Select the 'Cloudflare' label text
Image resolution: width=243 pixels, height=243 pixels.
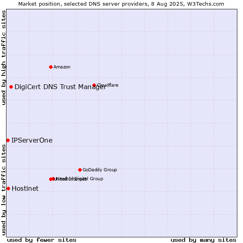coord(108,85)
